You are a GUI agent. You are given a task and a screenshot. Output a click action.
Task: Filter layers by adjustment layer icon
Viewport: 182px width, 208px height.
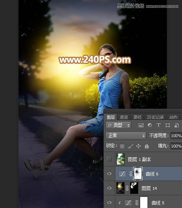point(150,125)
